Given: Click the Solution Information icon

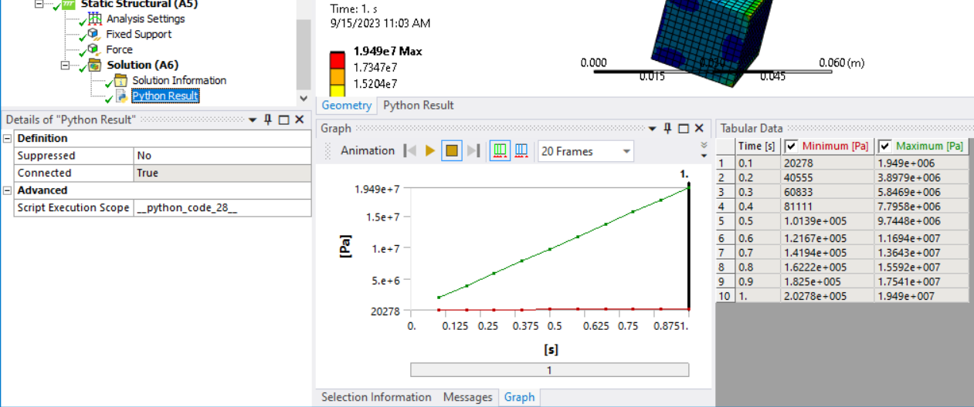Looking at the screenshot, I should [x=120, y=80].
